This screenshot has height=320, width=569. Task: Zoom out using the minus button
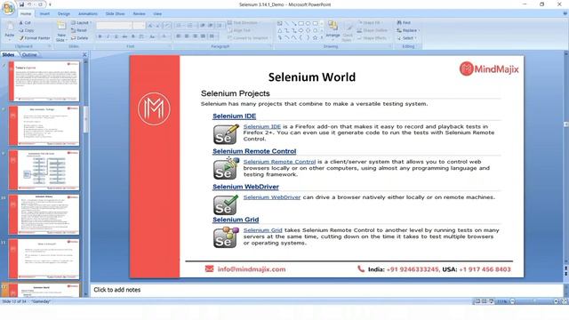512,301
